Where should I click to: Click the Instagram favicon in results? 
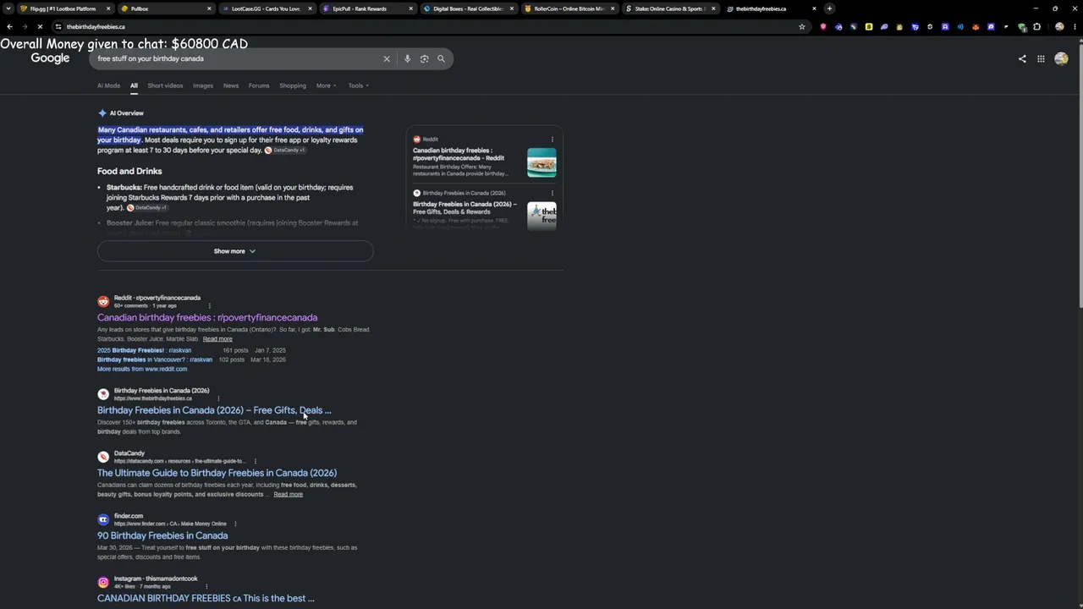tap(103, 583)
